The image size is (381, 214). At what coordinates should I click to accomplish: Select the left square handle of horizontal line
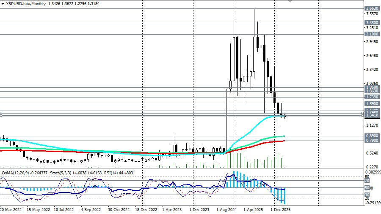1,114
